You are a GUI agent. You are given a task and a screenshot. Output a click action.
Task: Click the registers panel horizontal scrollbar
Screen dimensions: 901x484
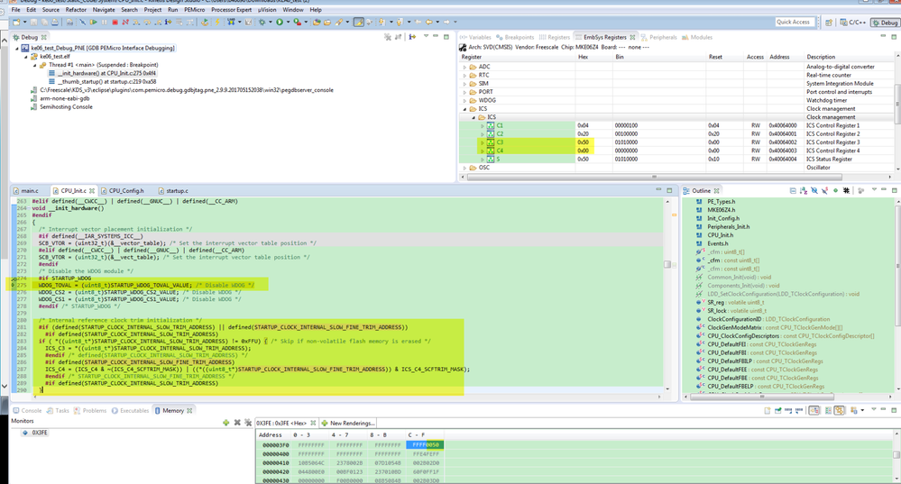pyautogui.click(x=654, y=177)
